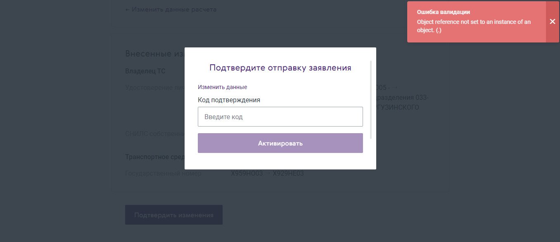Click the dialog's vertical scrollbar
Image resolution: width=560 pixels, height=242 pixels.
point(371,100)
